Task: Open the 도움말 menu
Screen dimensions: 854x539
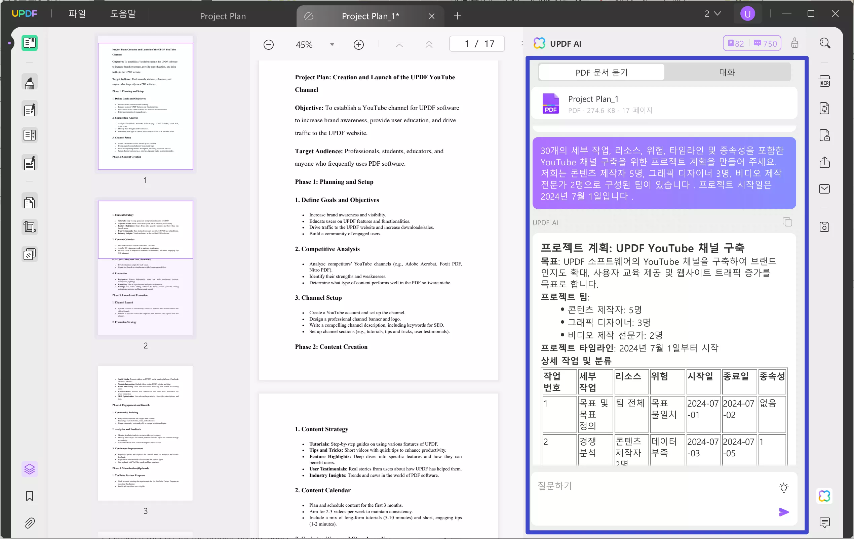Action: (x=123, y=14)
